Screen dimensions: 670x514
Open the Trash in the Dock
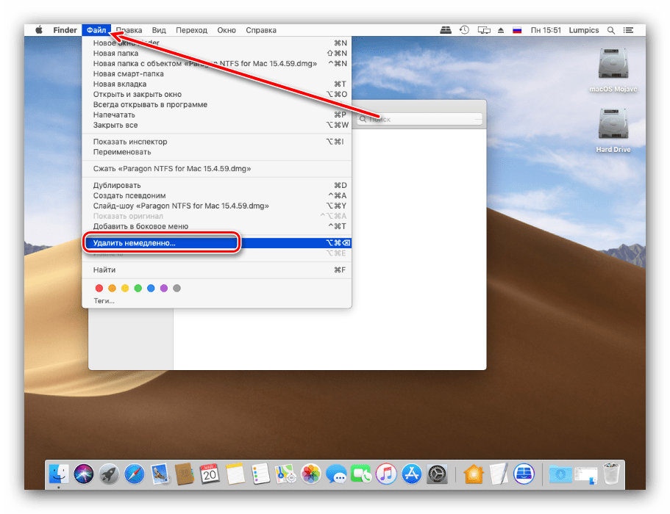coord(611,474)
